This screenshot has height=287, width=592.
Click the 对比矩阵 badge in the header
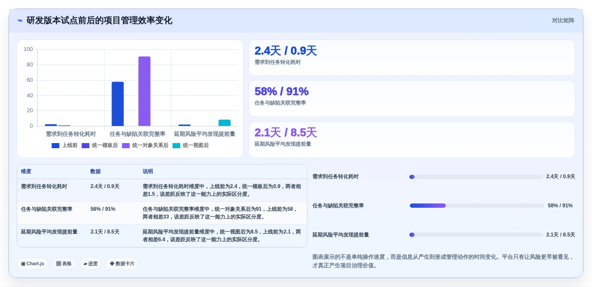[563, 21]
